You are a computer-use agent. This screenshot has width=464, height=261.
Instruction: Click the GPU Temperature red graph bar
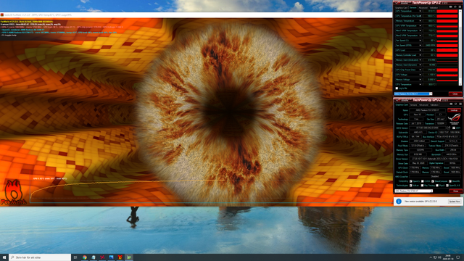point(447,12)
